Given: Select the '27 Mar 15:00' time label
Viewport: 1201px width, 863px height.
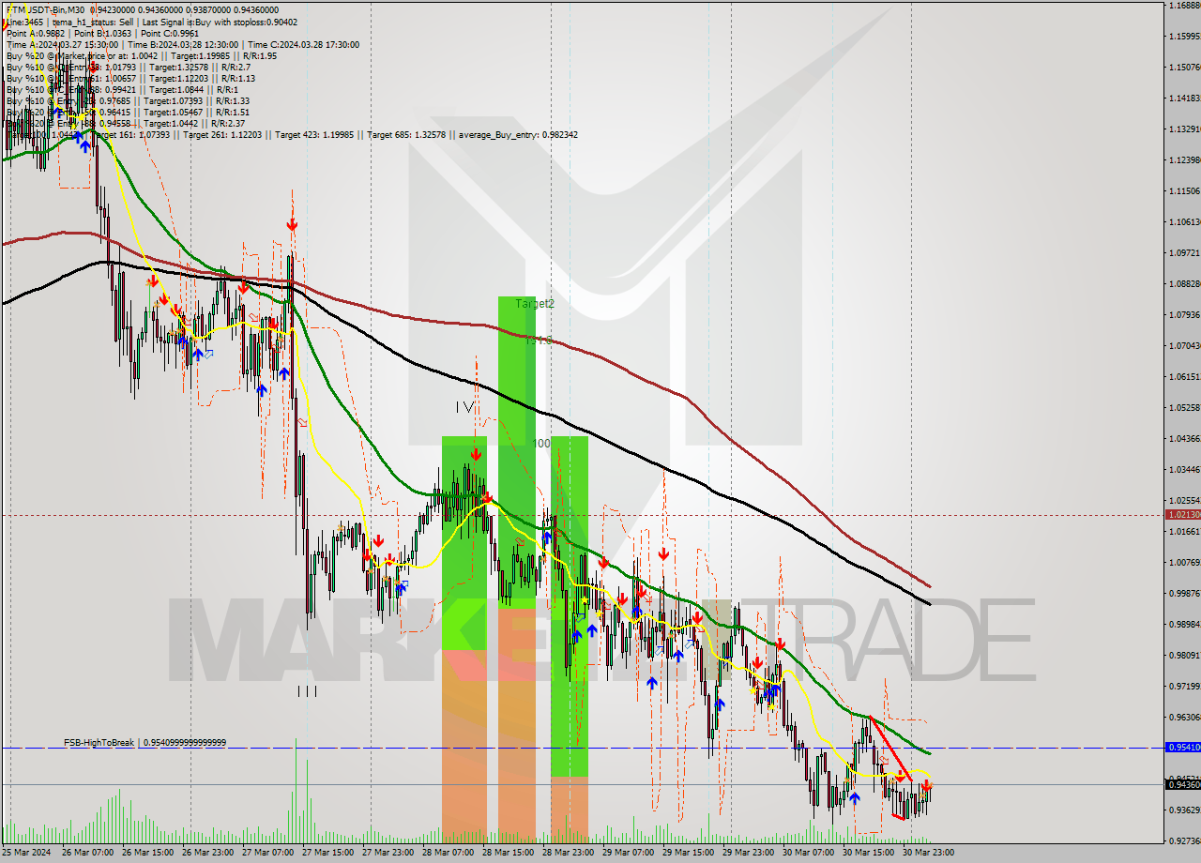Looking at the screenshot, I should pos(327,853).
